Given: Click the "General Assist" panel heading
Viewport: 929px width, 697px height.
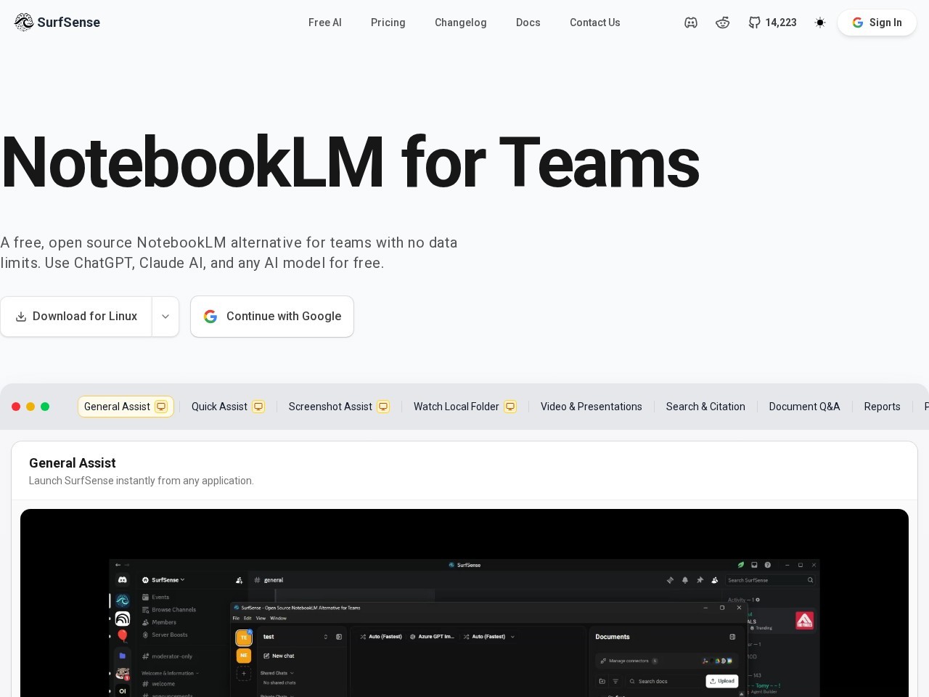Looking at the screenshot, I should (73, 463).
